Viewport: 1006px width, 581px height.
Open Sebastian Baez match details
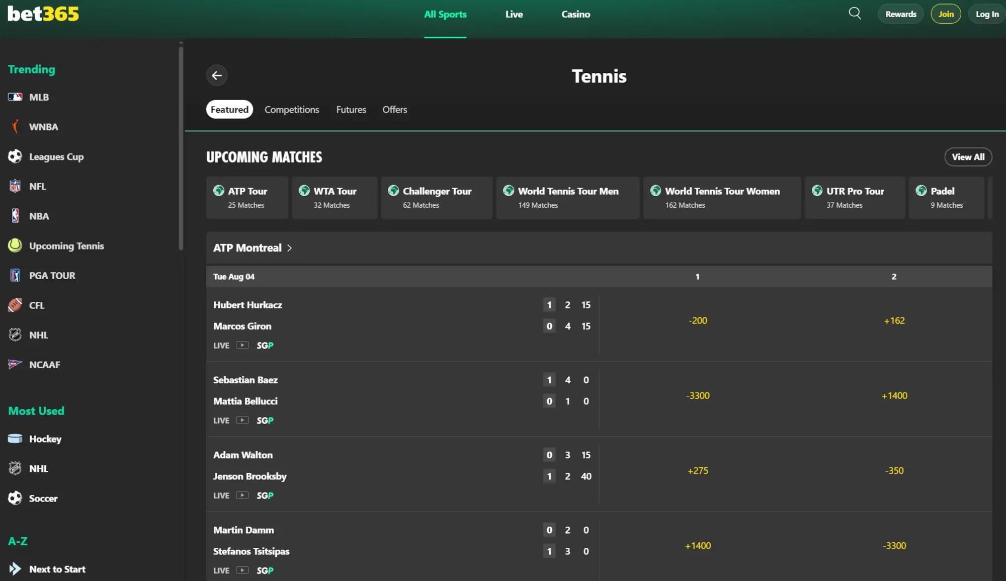click(x=245, y=380)
